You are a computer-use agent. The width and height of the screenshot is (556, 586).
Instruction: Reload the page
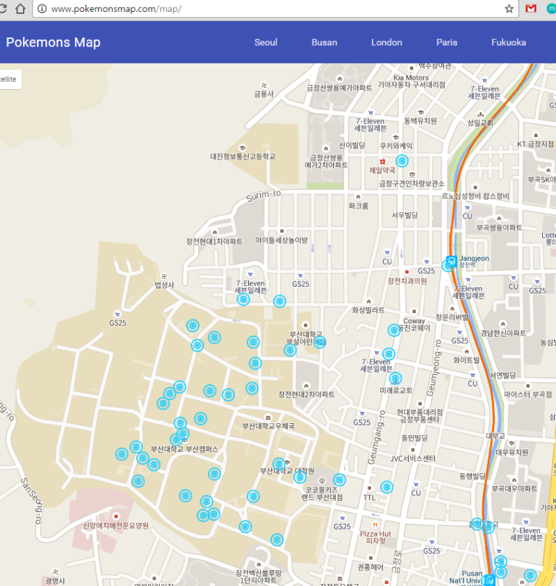click(x=3, y=8)
